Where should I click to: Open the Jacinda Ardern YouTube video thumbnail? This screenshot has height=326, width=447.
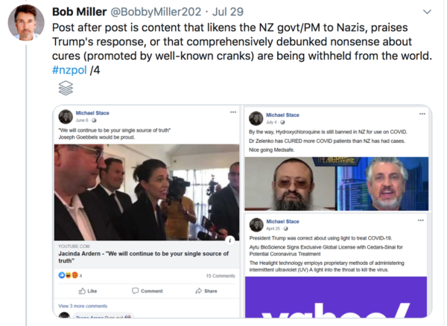point(147,193)
